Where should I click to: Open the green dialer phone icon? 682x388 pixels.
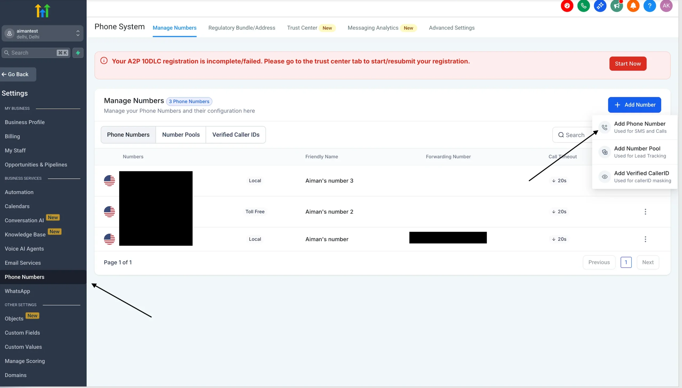(x=584, y=6)
